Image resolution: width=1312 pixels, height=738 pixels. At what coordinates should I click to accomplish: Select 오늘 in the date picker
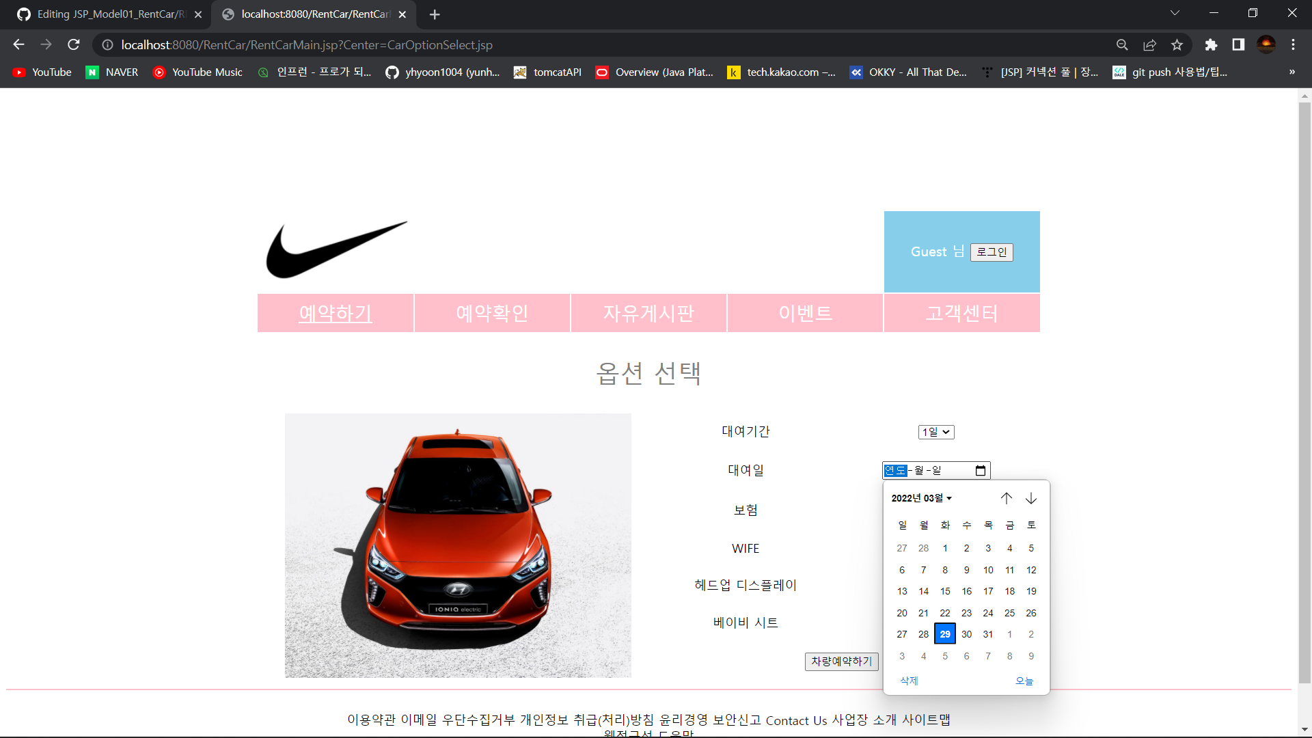(1025, 681)
